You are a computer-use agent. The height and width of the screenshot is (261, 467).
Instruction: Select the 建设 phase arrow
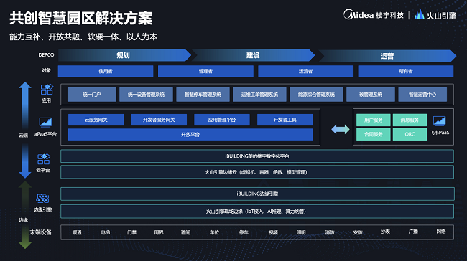(x=253, y=55)
